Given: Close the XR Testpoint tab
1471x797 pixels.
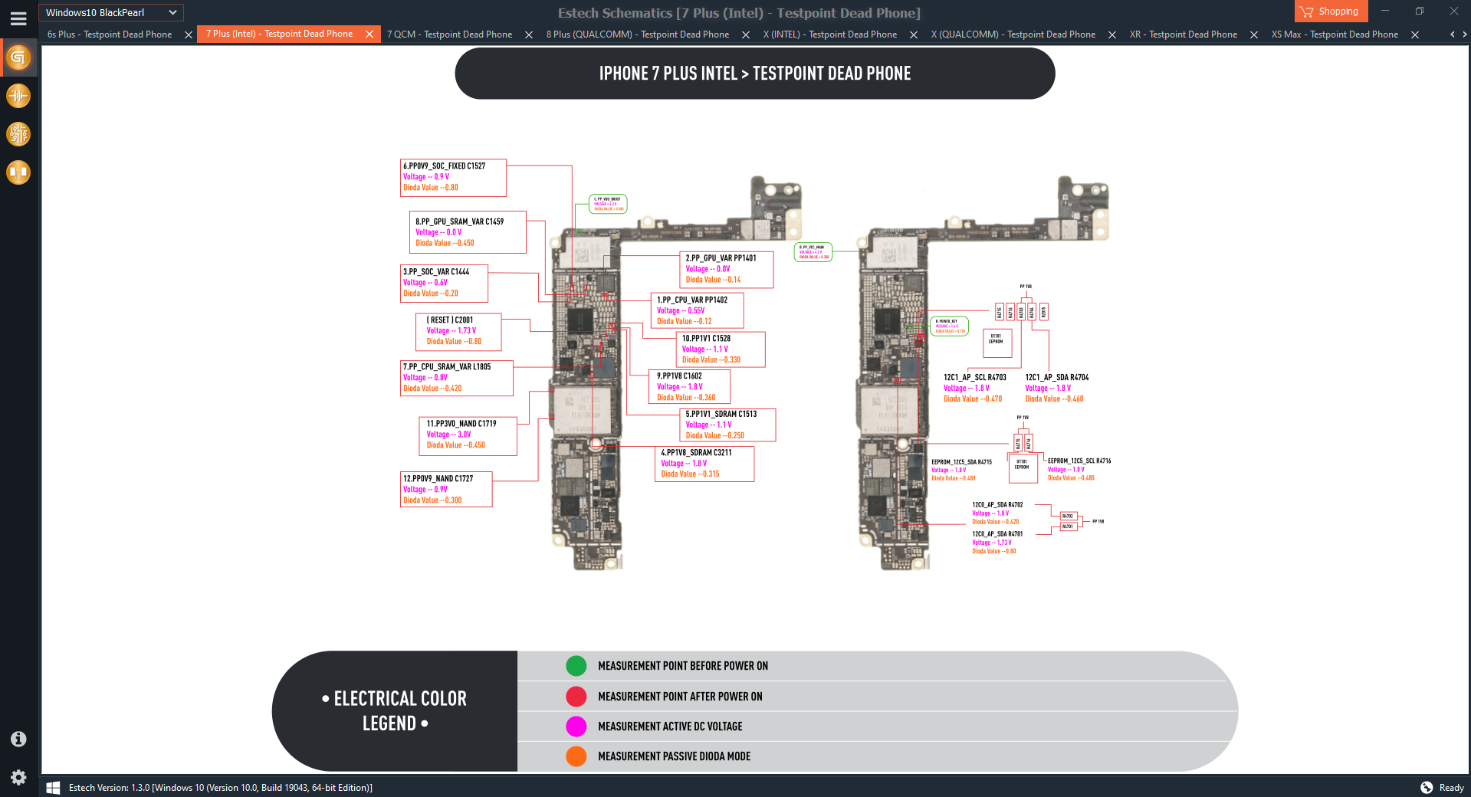Looking at the screenshot, I should 1254,34.
